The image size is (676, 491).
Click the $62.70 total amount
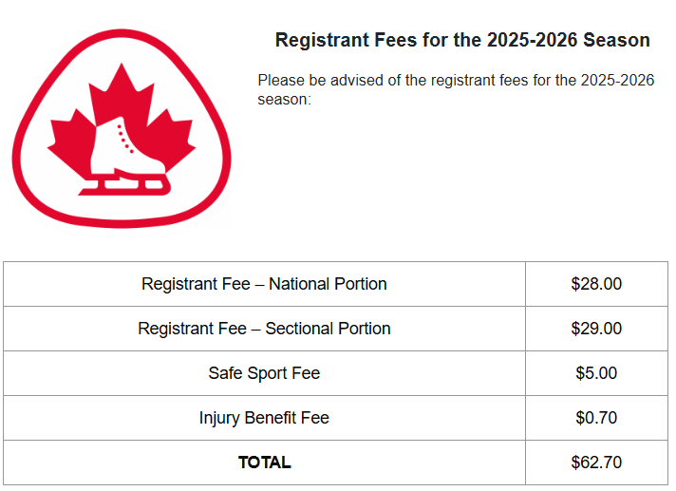(x=596, y=463)
